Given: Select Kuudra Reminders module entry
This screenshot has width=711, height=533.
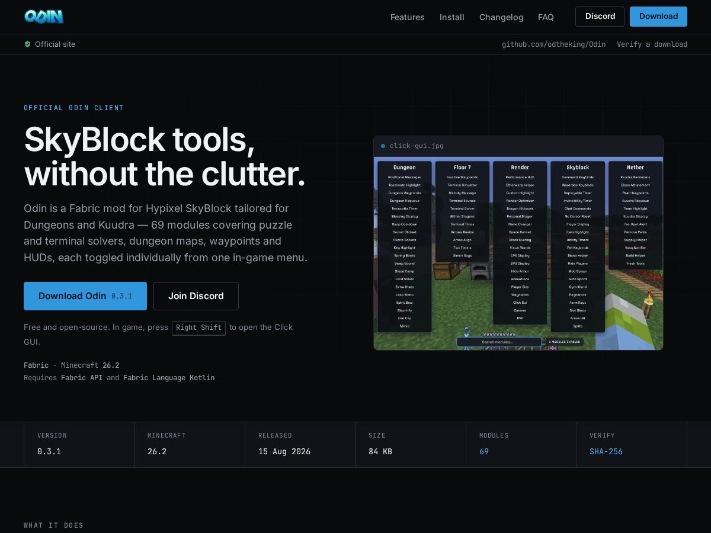Looking at the screenshot, I should point(635,177).
